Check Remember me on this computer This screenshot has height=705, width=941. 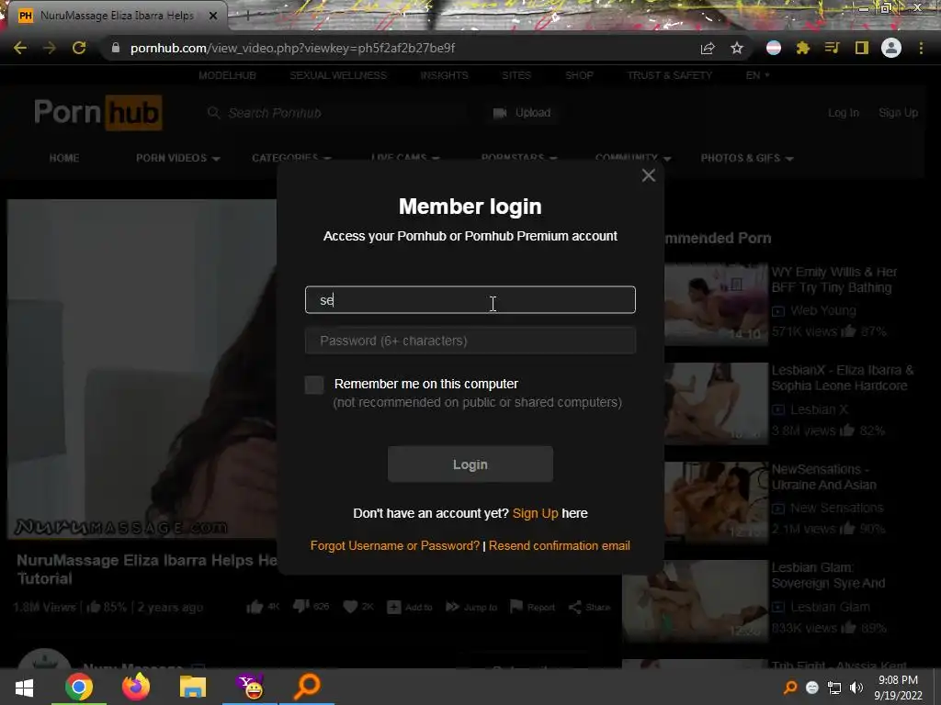314,385
